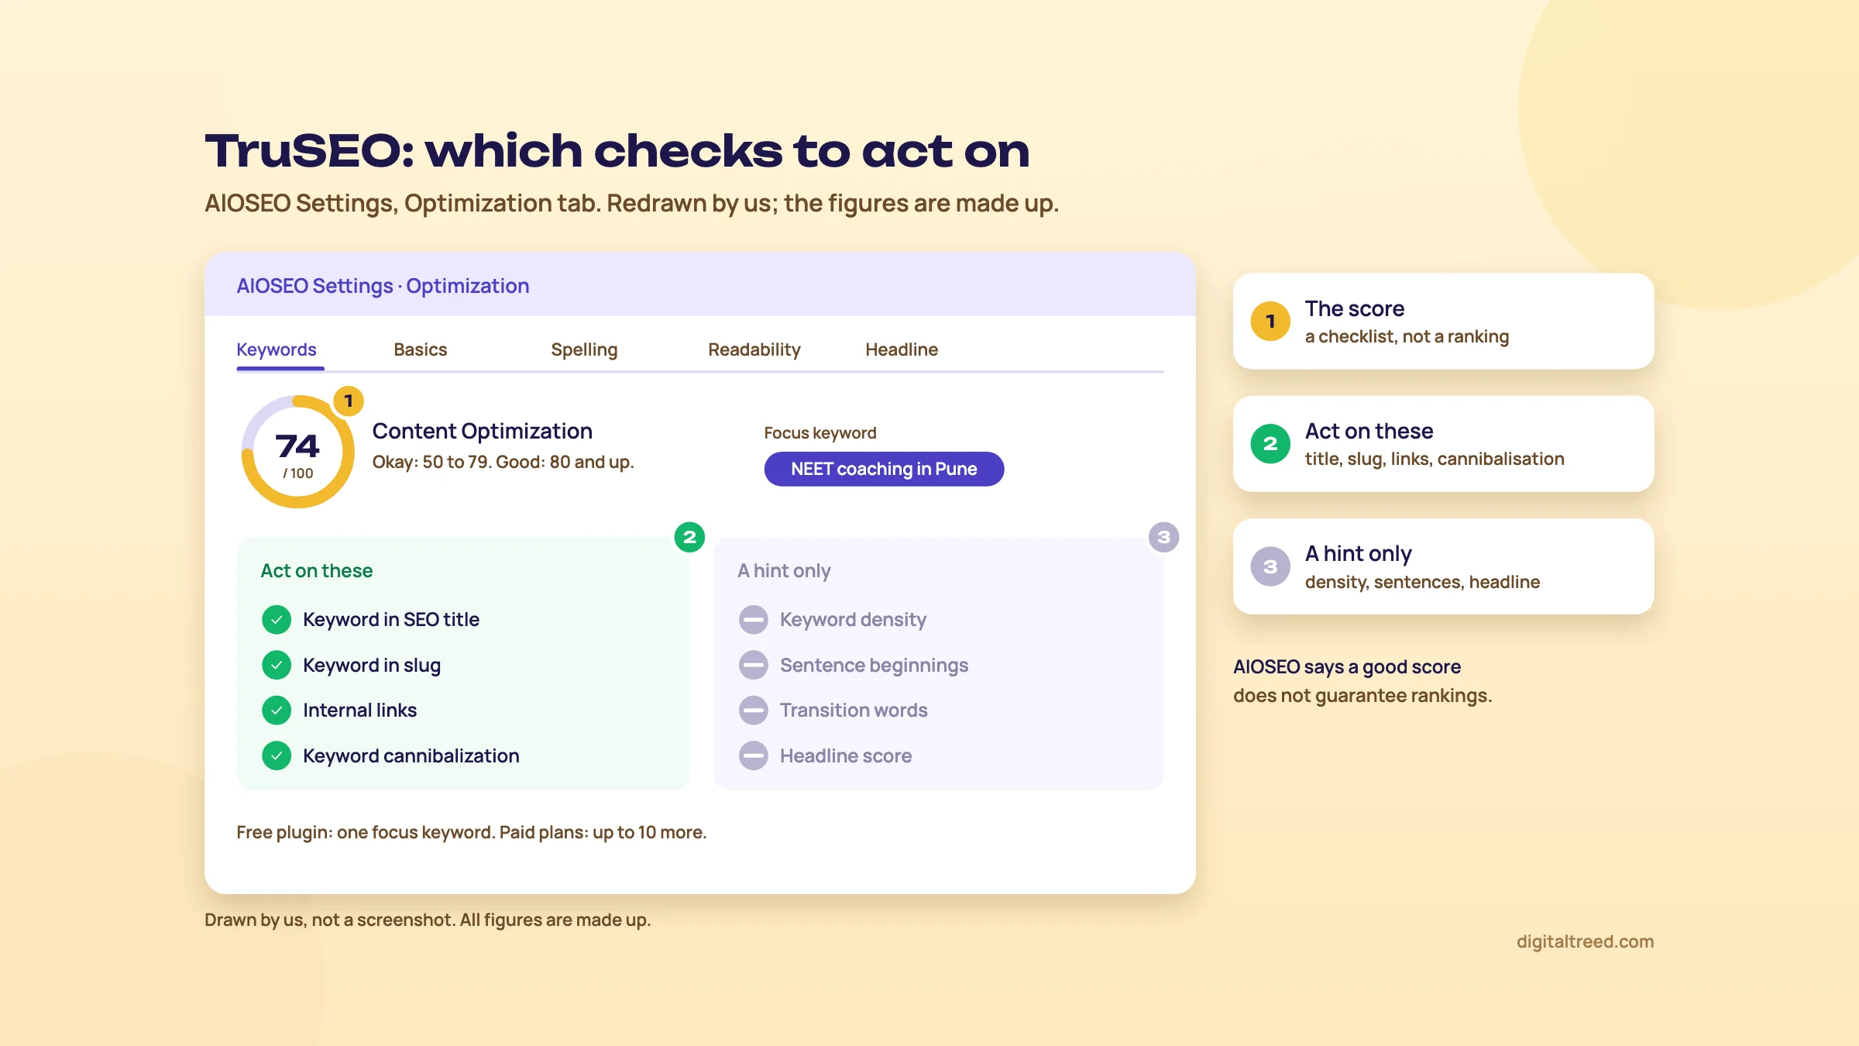The height and width of the screenshot is (1046, 1859).
Task: Click the minus icon beside Keyword density
Action: pyautogui.click(x=753, y=620)
